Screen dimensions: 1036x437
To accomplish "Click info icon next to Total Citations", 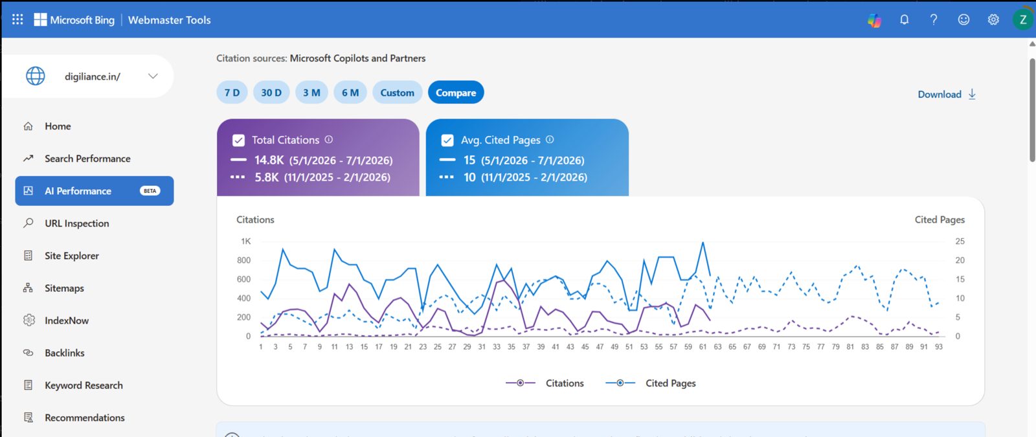I will 329,139.
